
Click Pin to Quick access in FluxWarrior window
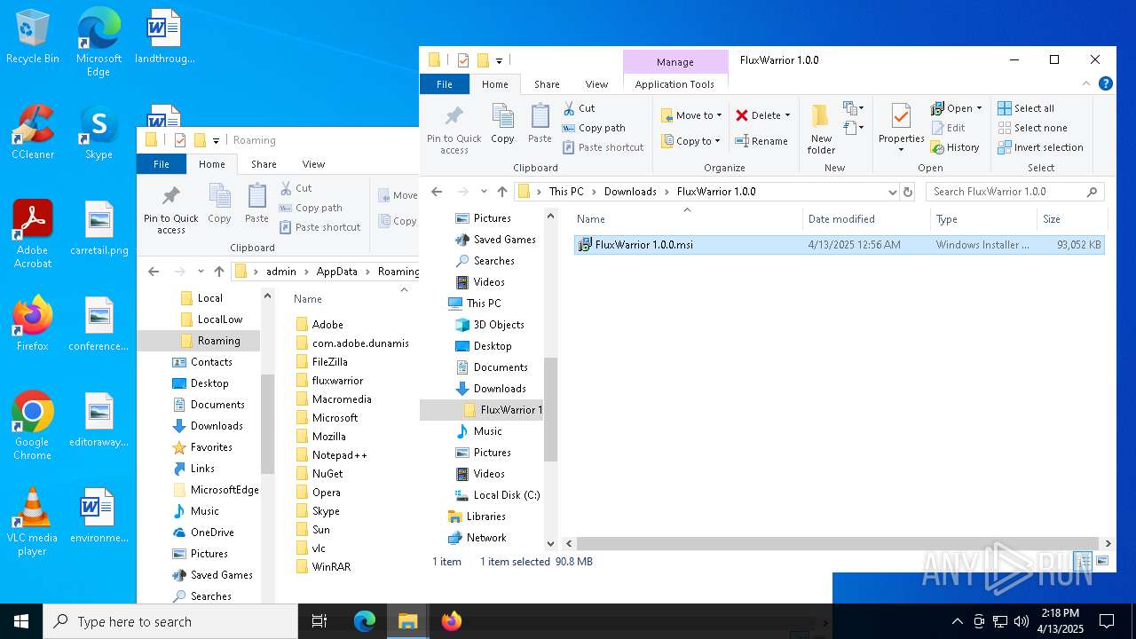pos(454,130)
